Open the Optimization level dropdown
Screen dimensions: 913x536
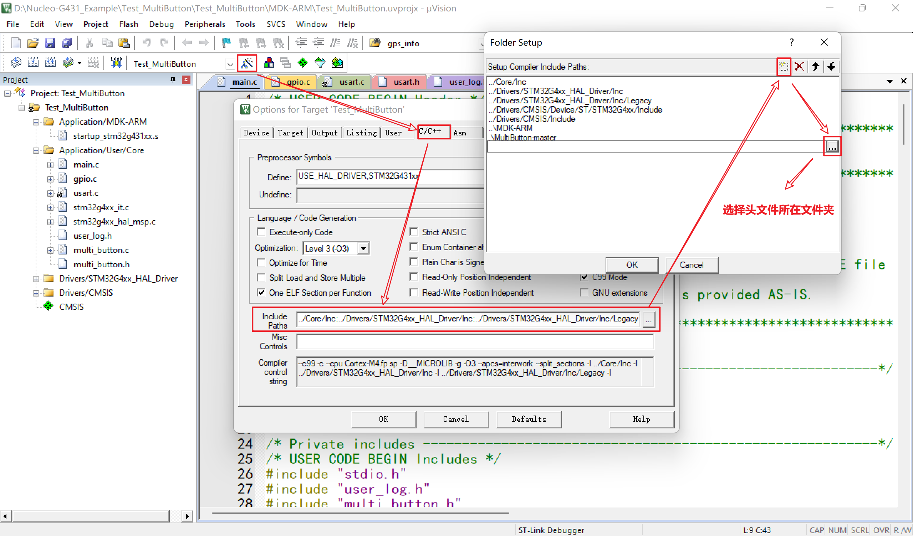(x=363, y=248)
